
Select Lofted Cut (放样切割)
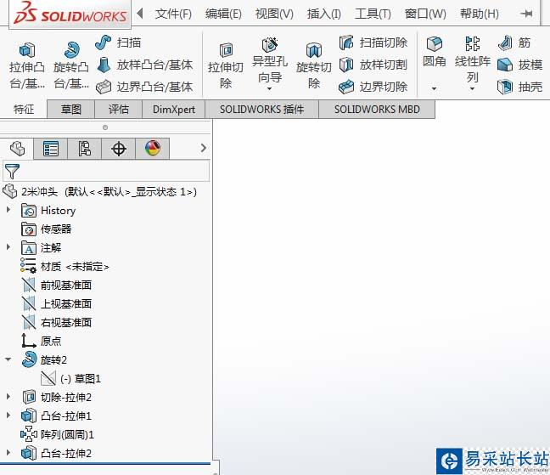click(373, 65)
